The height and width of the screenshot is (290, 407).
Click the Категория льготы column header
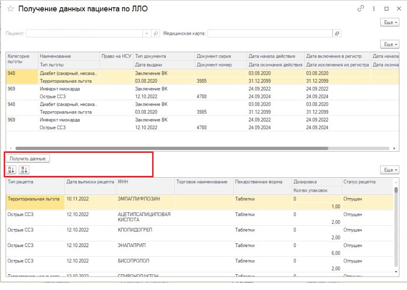(x=22, y=59)
